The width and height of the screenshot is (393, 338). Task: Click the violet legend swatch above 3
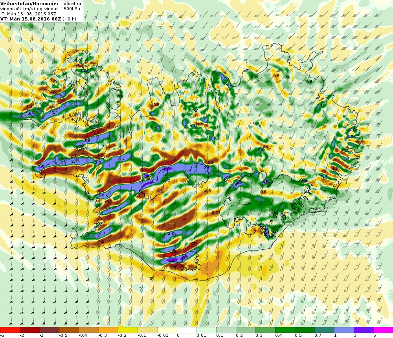pos(364,330)
